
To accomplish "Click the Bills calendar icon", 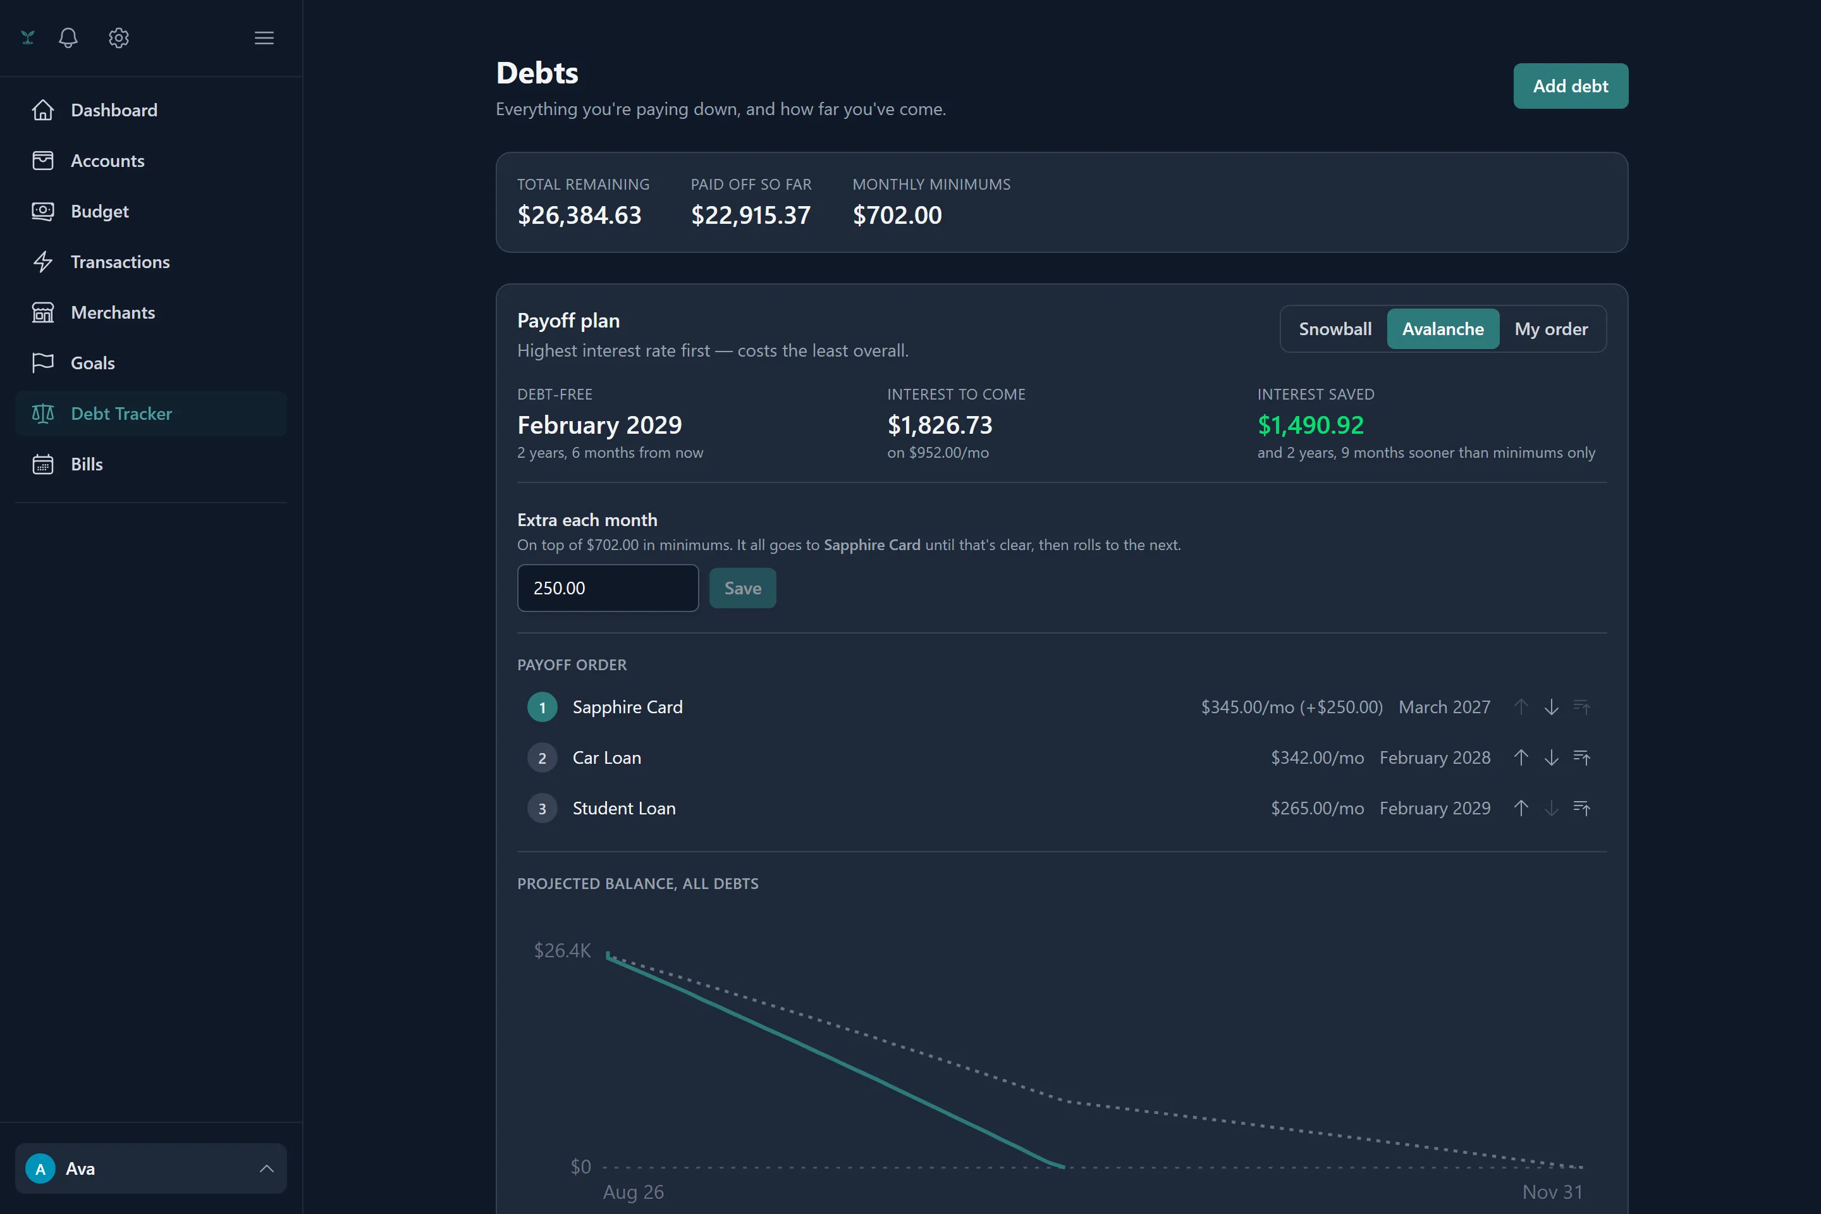I will (x=42, y=463).
